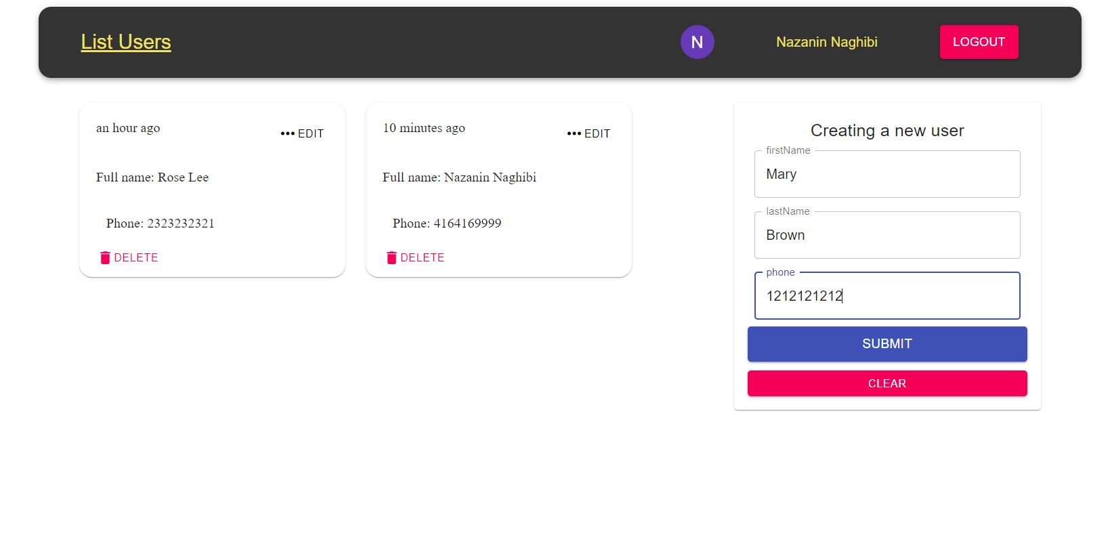The height and width of the screenshot is (552, 1110).
Task: Click DELETE text for Nazanin Naghibi
Action: coord(423,258)
